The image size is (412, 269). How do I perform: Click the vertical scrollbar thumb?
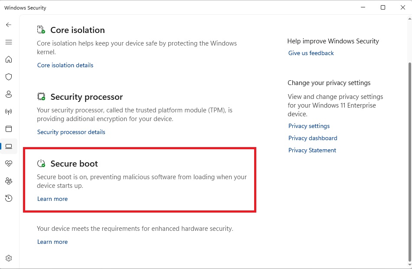[410, 162]
